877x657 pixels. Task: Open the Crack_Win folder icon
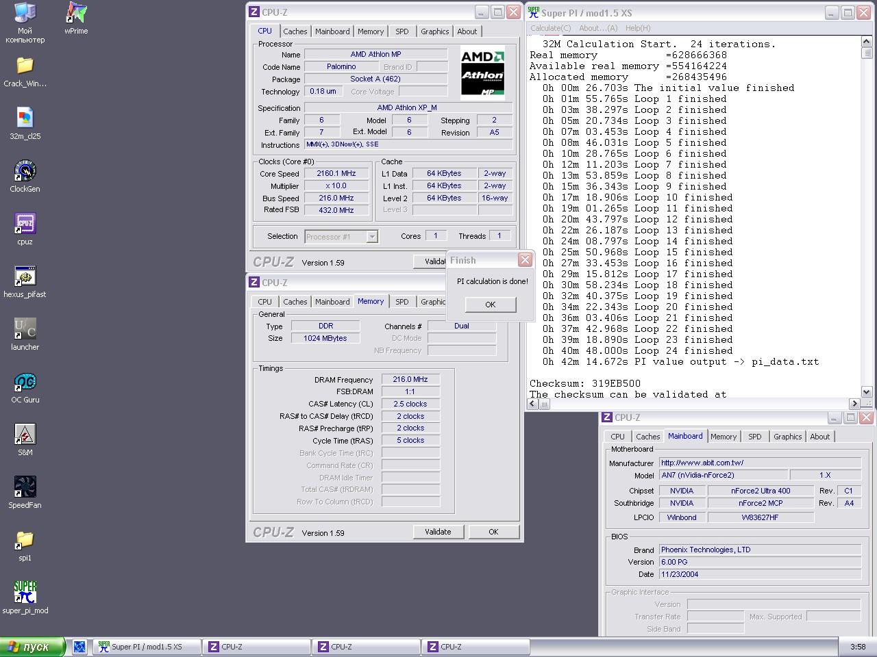(x=25, y=71)
